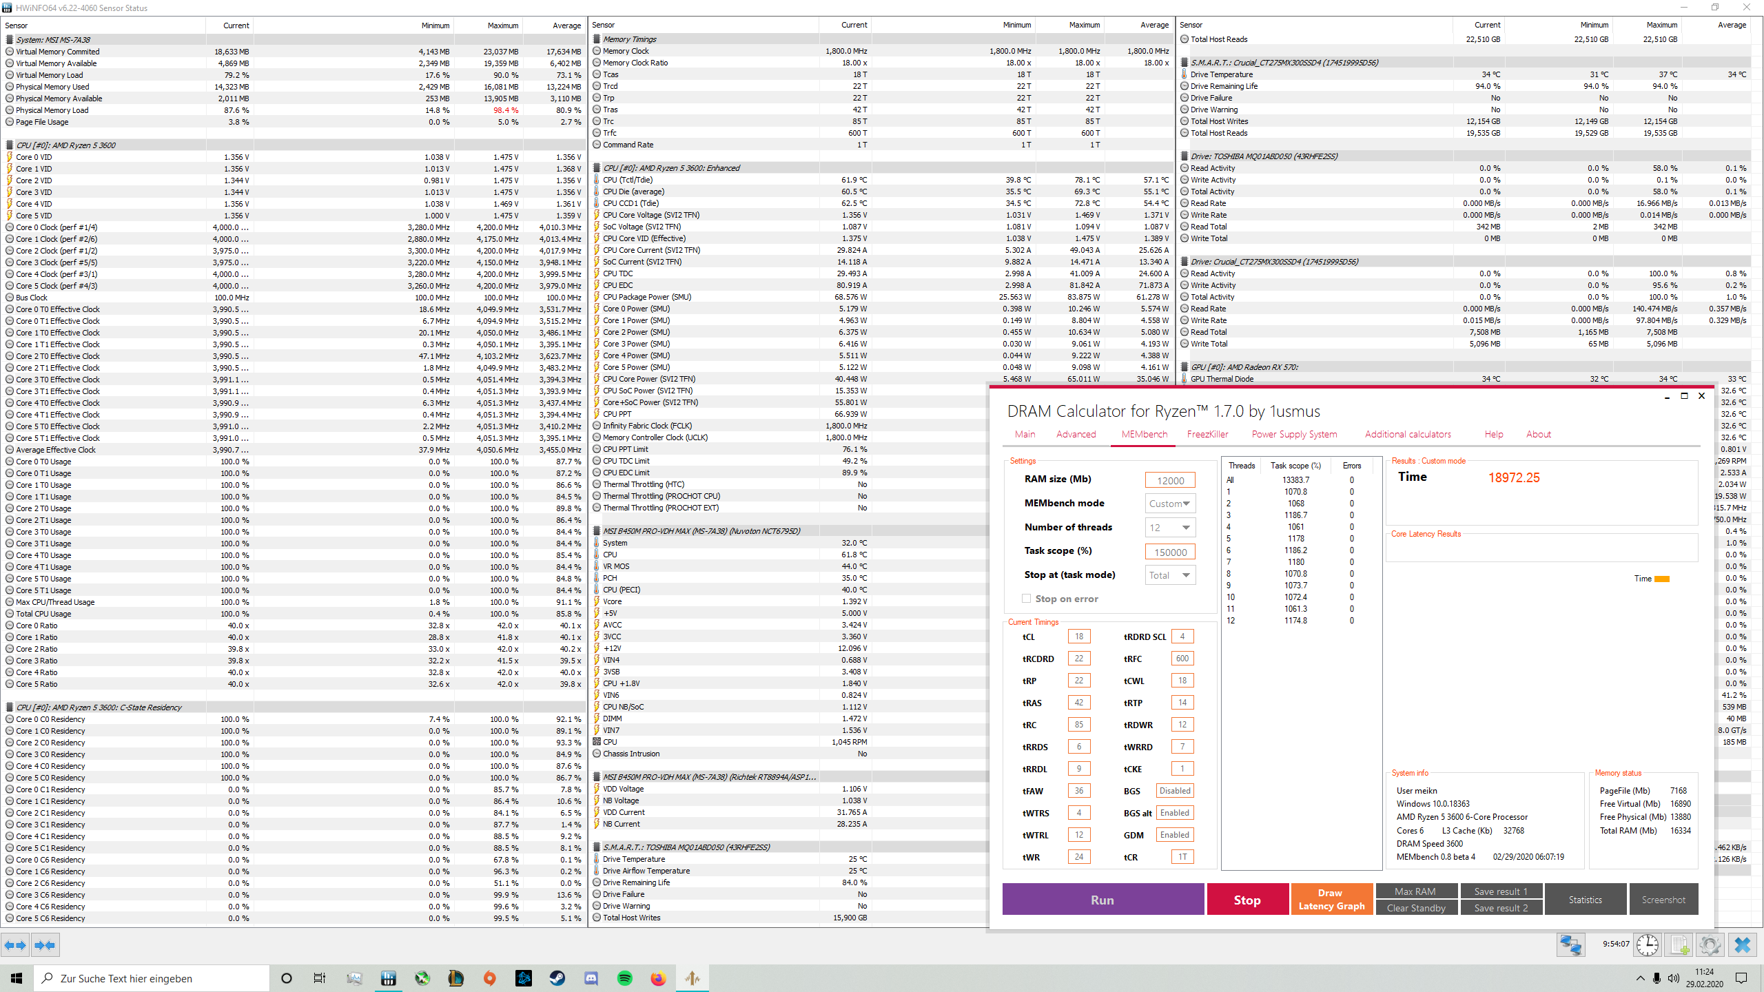Click the clock icon to reset sensor values
This screenshot has width=1764, height=992.
point(1648,944)
